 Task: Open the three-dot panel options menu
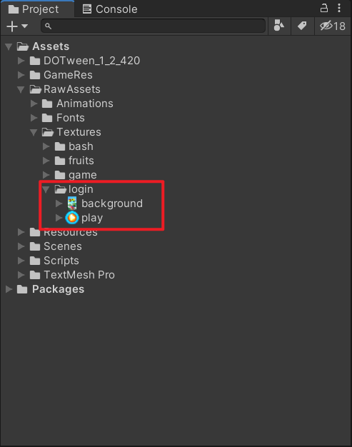click(339, 8)
